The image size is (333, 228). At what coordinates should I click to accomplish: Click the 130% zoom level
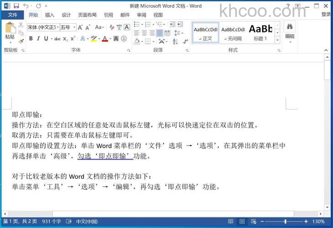(x=318, y=222)
